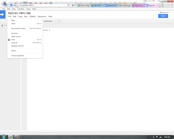Viewport: 174px width, 139px height.
Task: Expand the New submenu in File menu
Action: (x=25, y=21)
